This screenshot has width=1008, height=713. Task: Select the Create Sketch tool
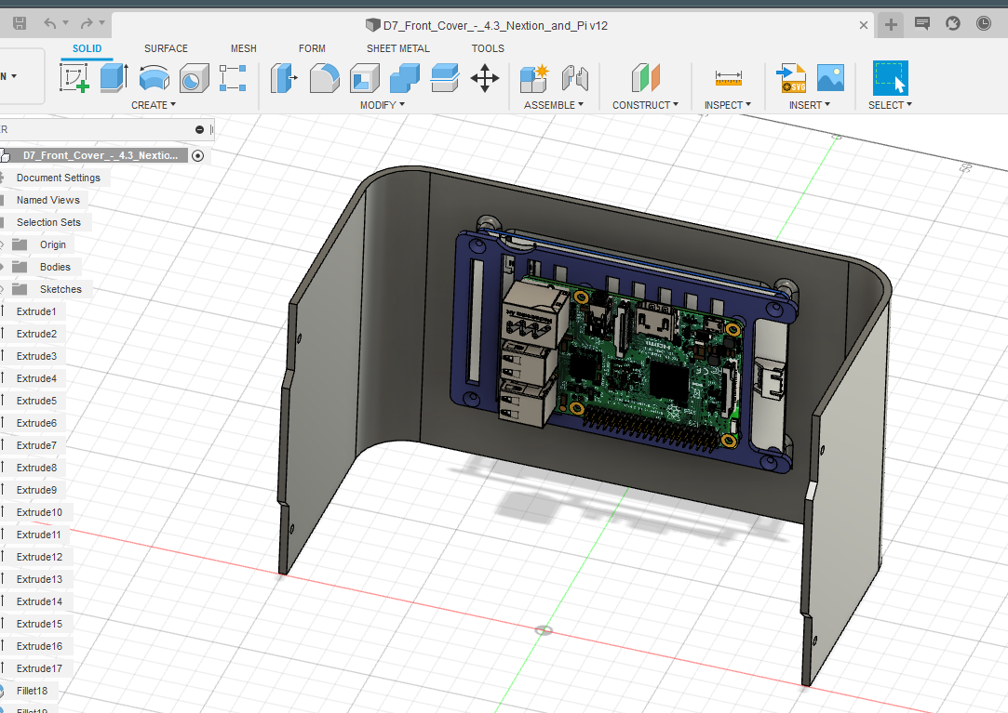(x=74, y=78)
